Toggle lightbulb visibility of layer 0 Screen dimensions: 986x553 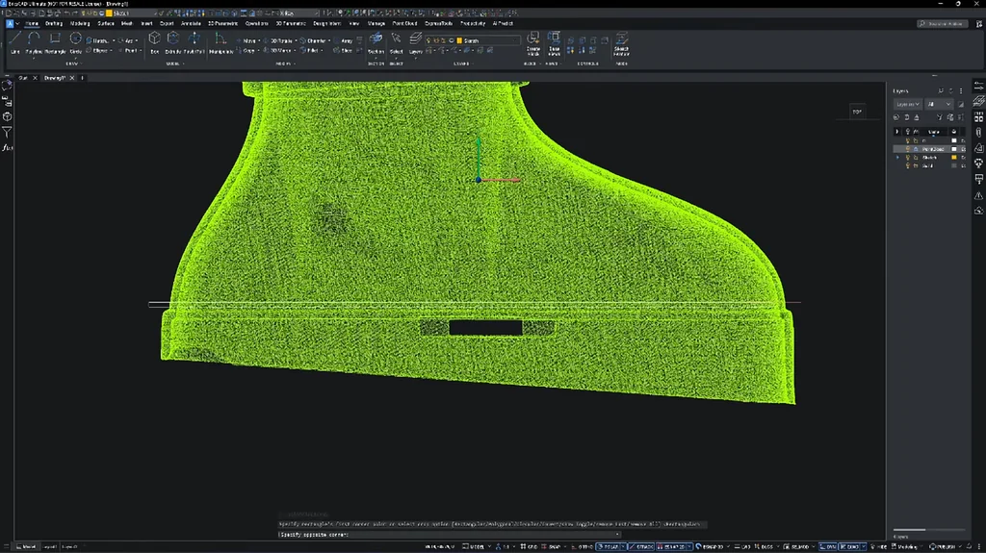pos(907,140)
